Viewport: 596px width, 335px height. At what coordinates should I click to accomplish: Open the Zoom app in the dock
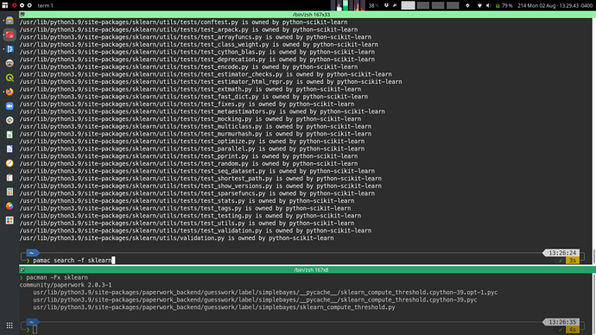click(x=10, y=106)
